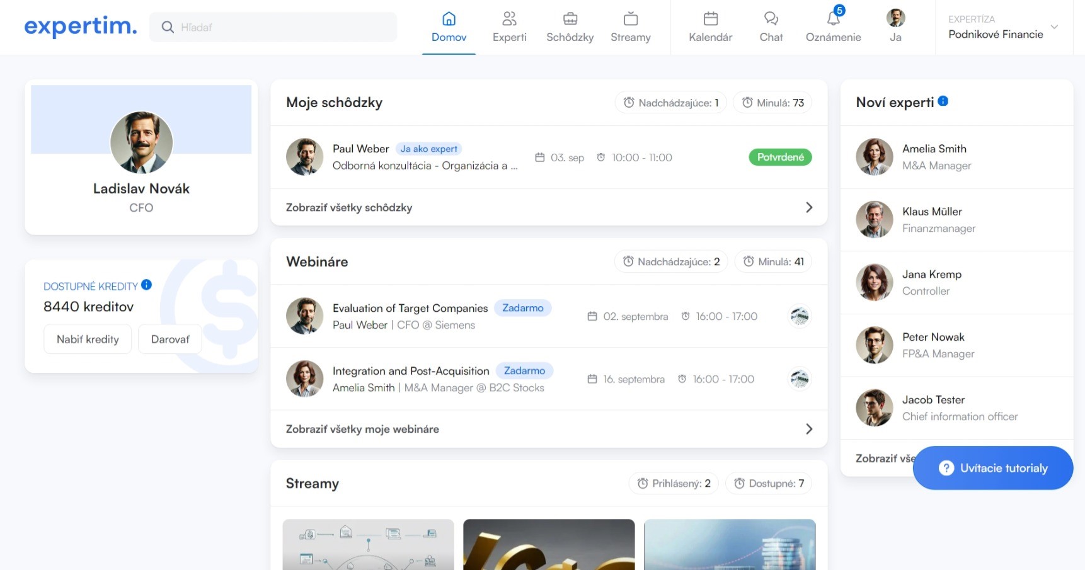The height and width of the screenshot is (570, 1085).
Task: Click the organizer logo on the Evaluation webinar
Action: point(800,316)
